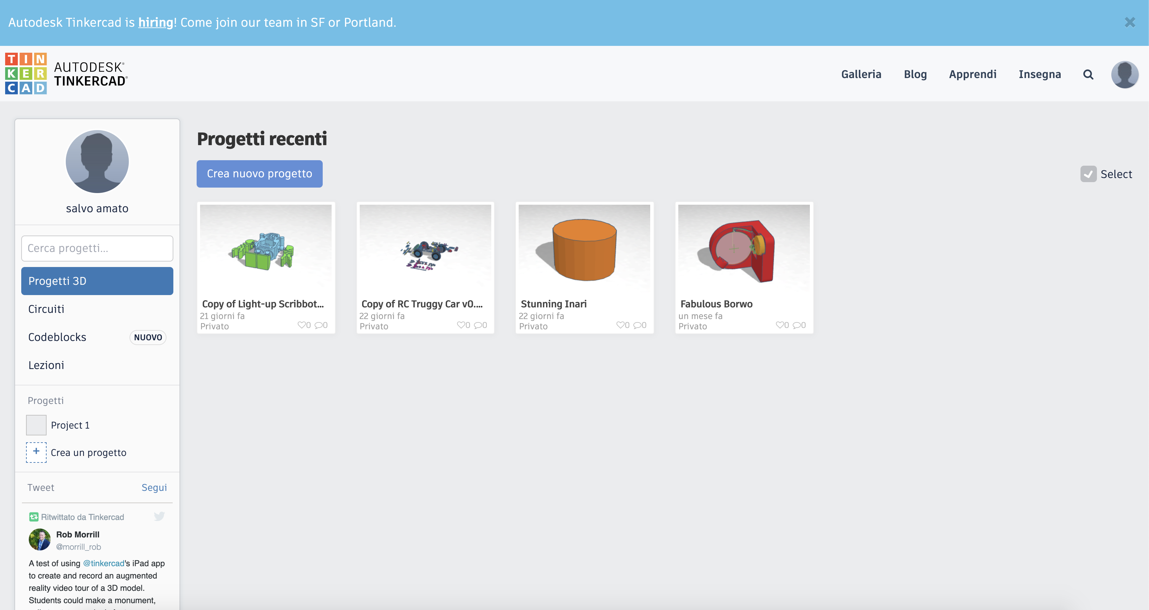
Task: Switch to Codeblocks section
Action: [58, 337]
